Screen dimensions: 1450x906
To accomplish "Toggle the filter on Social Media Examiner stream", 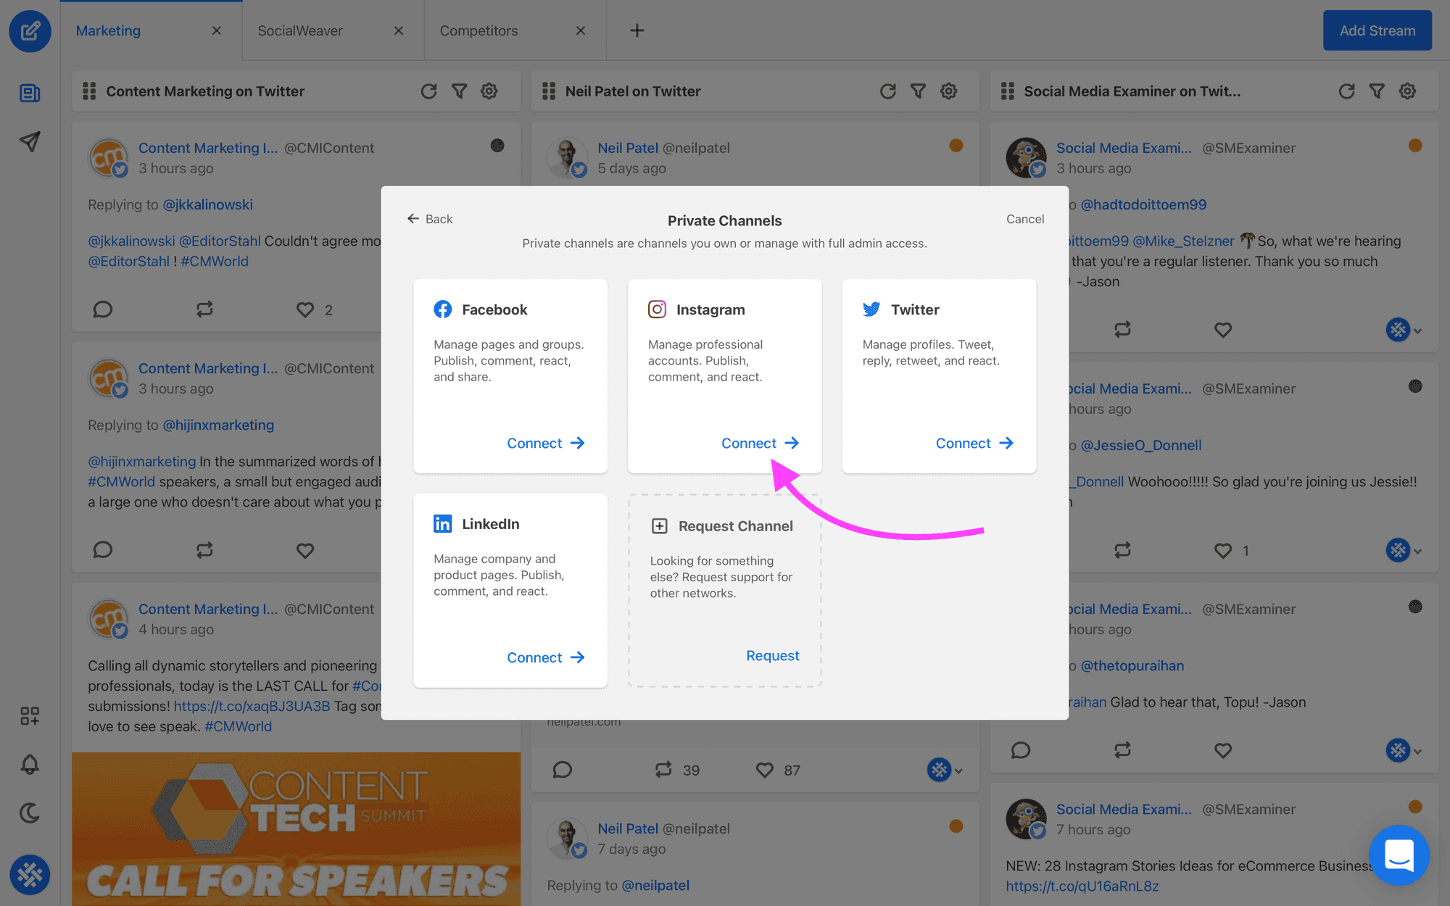I will [x=1378, y=91].
